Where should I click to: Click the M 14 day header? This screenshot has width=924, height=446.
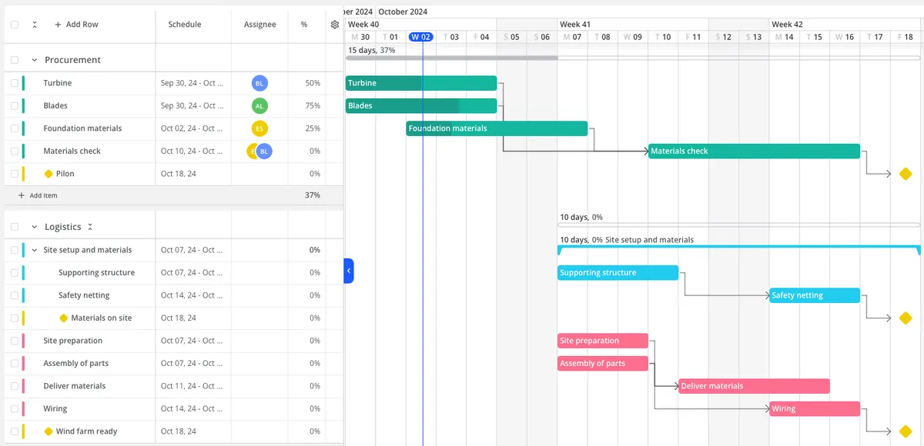(785, 37)
